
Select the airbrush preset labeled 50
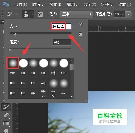(x=53, y=94)
